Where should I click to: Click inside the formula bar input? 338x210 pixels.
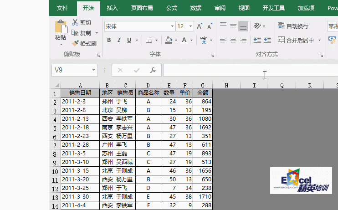point(251,70)
